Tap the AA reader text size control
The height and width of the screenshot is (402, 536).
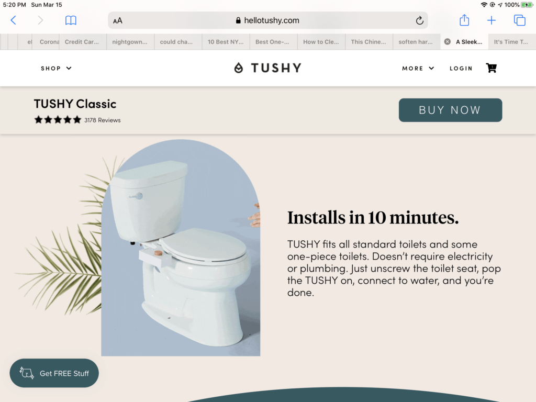[x=118, y=21]
